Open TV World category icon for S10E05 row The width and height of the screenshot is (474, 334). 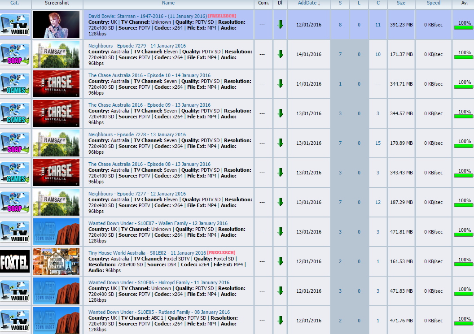pos(15,321)
